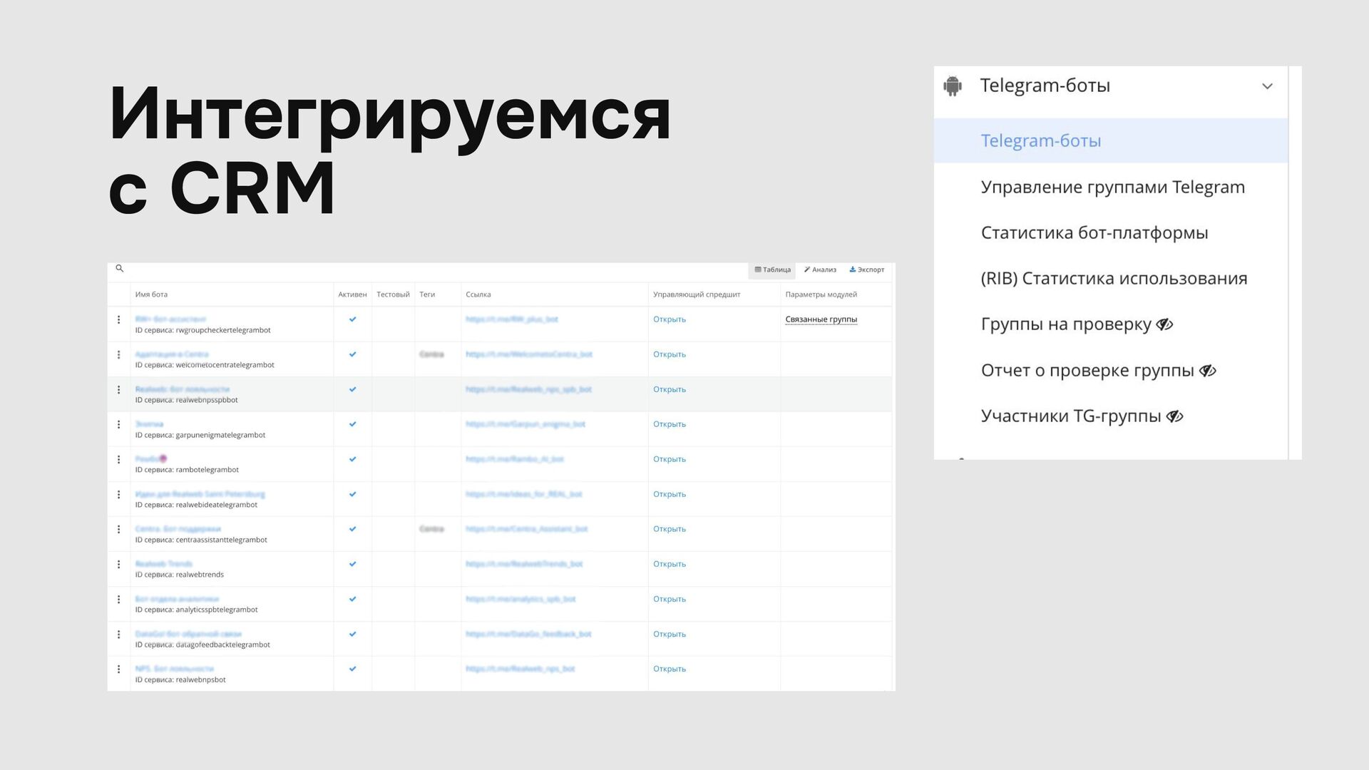Open row menu for rwgroupcheckertelegrambot
This screenshot has width=1369, height=770.
[x=118, y=320]
